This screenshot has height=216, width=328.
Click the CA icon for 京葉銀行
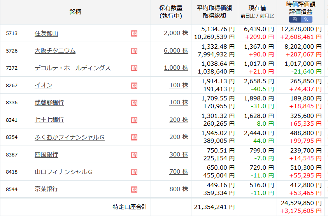click(134, 190)
